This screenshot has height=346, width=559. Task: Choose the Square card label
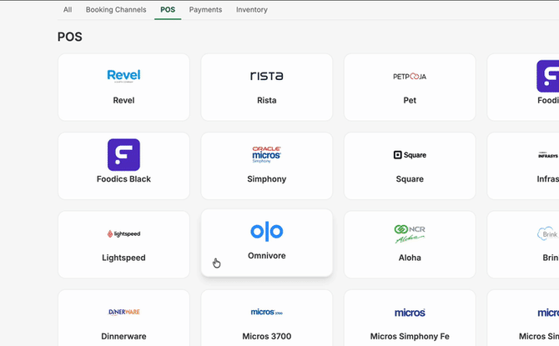coord(410,179)
